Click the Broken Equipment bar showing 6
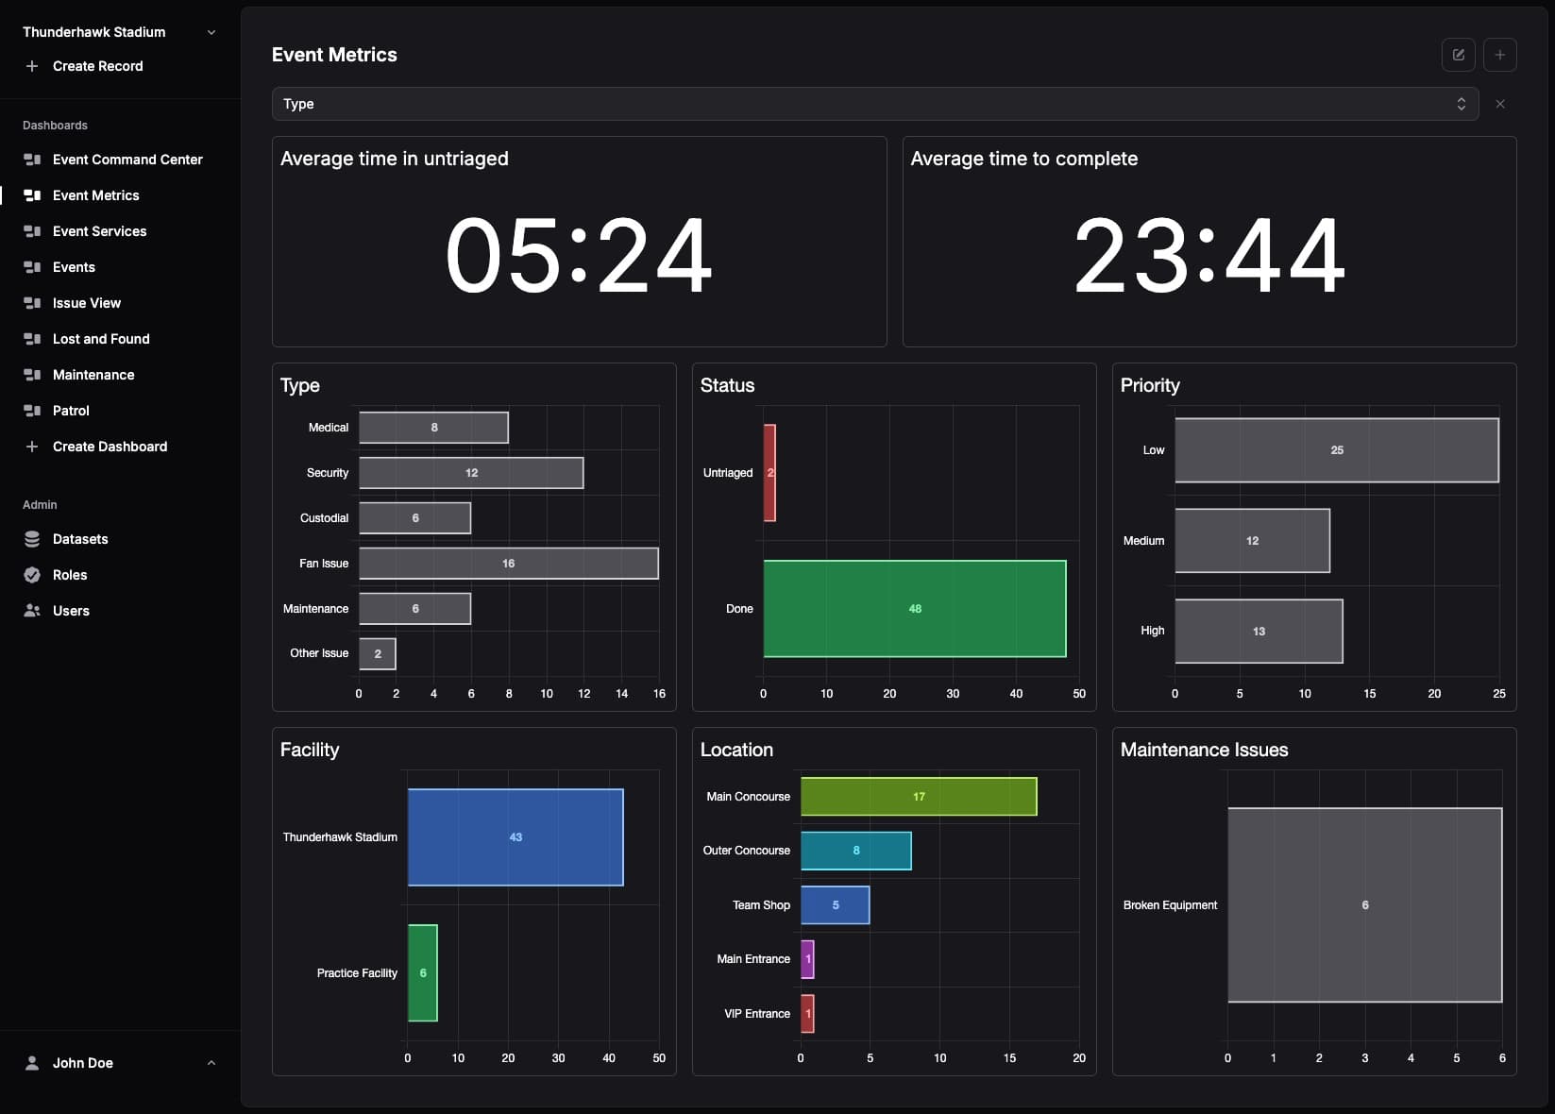The image size is (1555, 1114). coord(1365,905)
